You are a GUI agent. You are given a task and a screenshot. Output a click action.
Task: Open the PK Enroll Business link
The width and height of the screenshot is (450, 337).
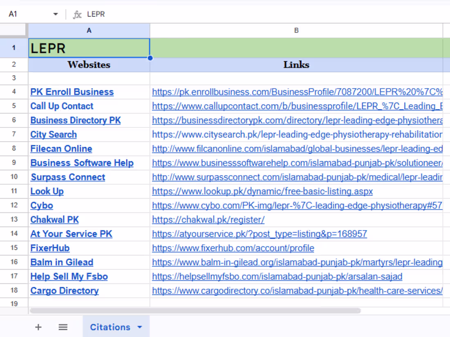click(x=72, y=92)
